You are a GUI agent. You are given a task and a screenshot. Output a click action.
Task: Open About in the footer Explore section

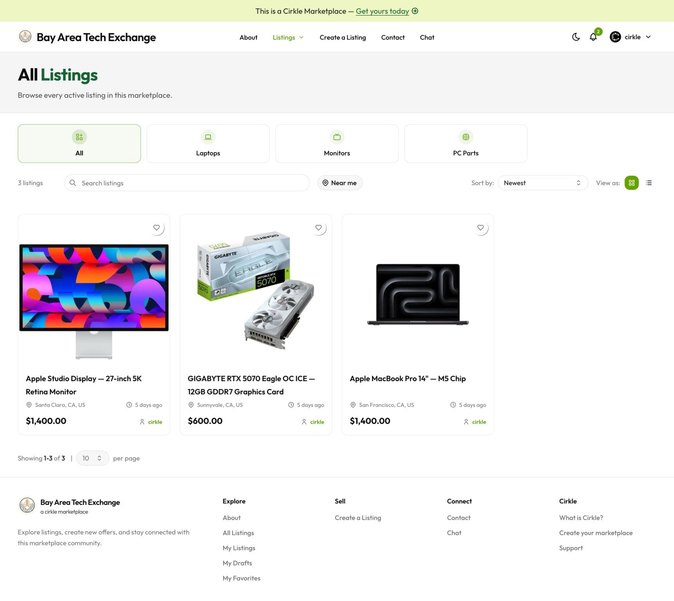click(x=232, y=518)
